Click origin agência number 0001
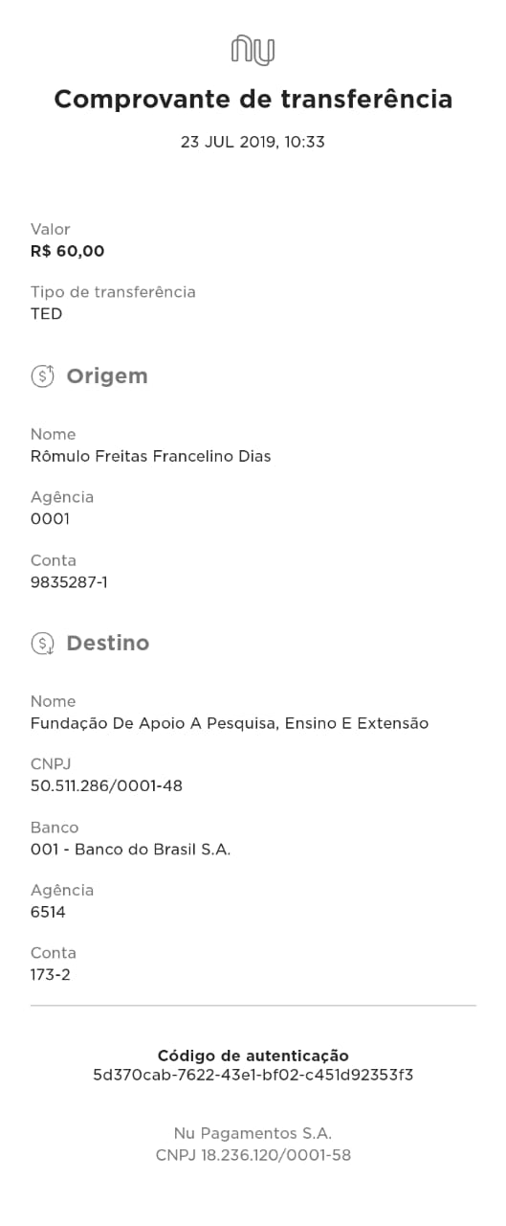This screenshot has width=506, height=1226. tap(50, 519)
